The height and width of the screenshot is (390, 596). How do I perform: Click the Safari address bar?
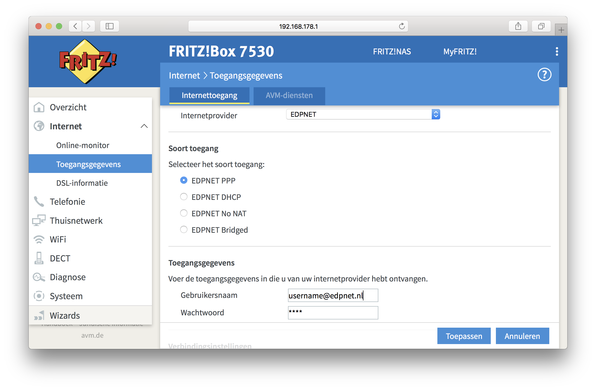[298, 26]
